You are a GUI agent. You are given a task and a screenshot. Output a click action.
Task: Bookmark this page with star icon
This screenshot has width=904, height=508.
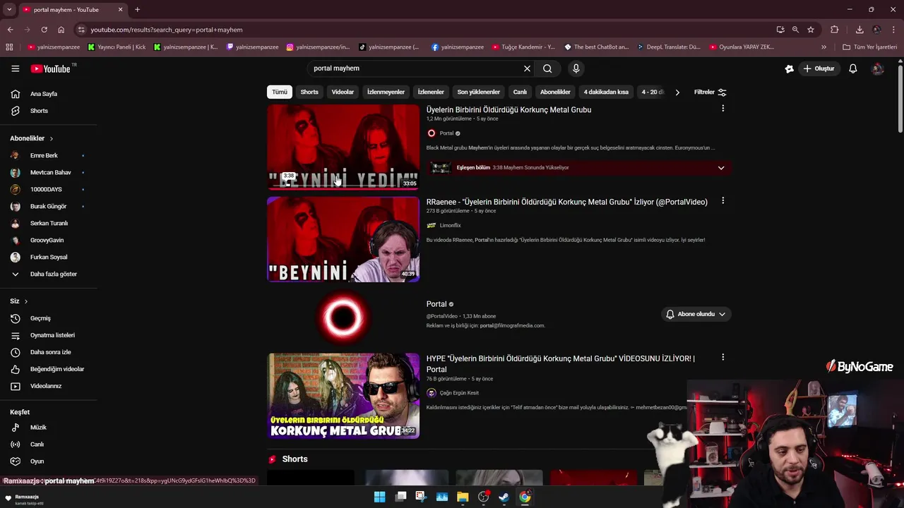(811, 30)
